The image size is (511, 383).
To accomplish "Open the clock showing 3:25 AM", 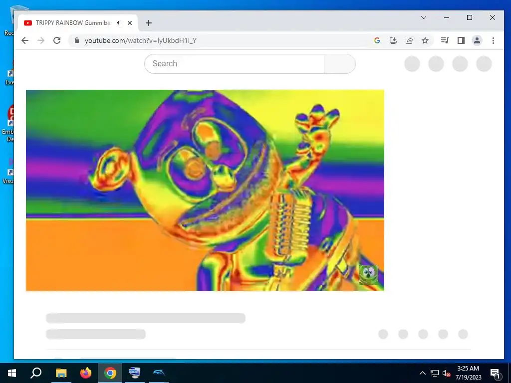I will (468, 373).
